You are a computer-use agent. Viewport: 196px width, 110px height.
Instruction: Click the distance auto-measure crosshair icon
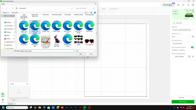(193, 36)
